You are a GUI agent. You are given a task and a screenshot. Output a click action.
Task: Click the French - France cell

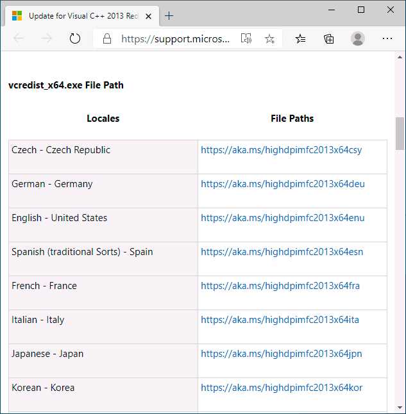pyautogui.click(x=103, y=293)
